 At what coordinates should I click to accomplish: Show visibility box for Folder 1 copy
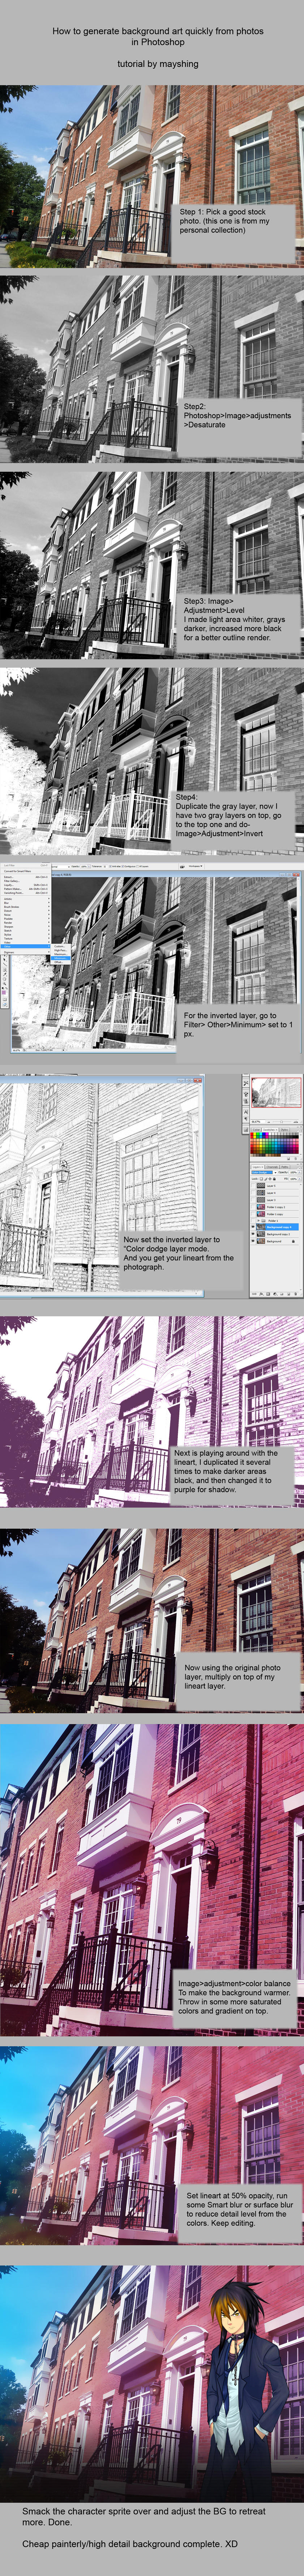coord(253,1214)
